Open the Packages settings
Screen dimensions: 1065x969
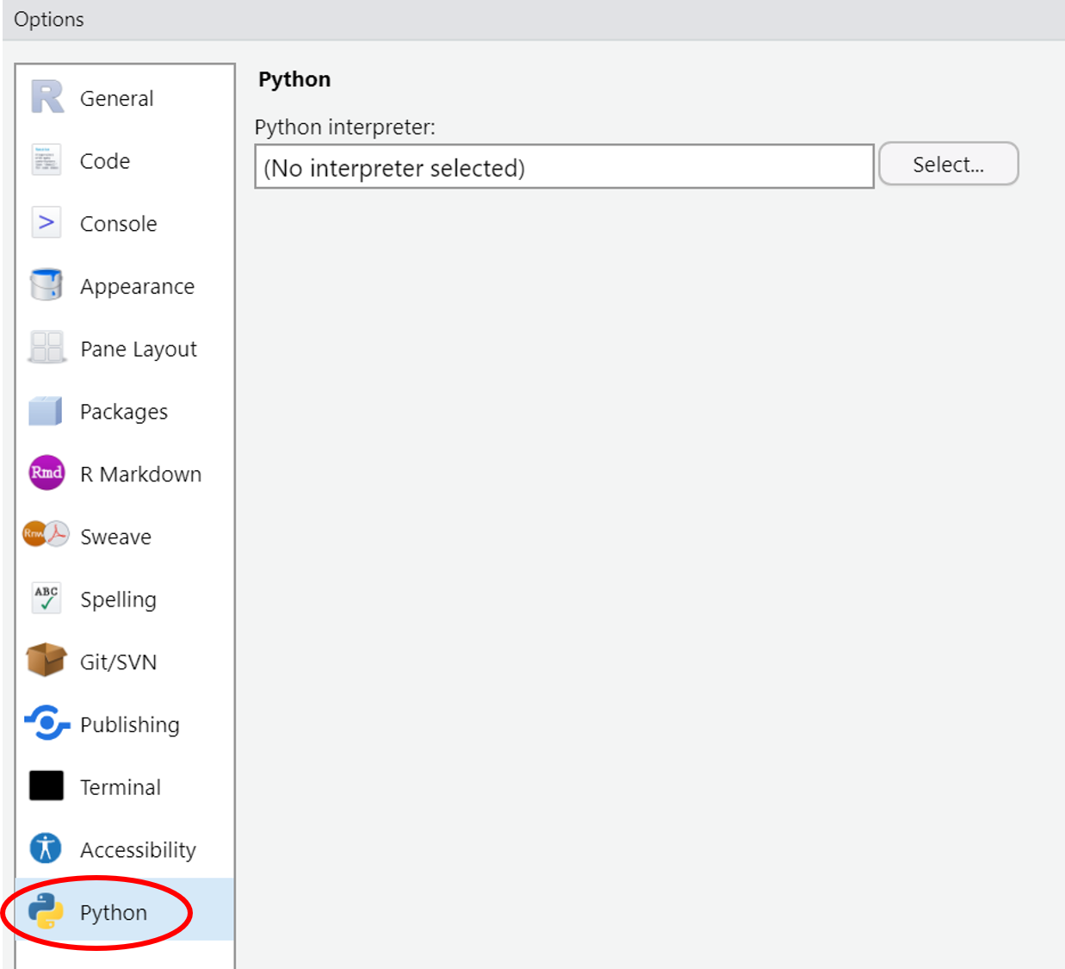click(125, 412)
